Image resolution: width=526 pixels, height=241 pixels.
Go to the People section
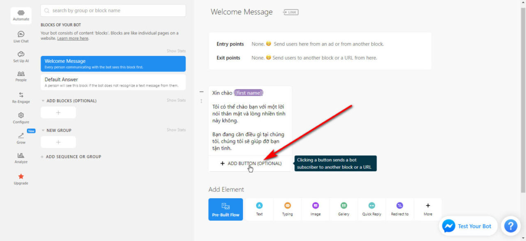point(21,76)
